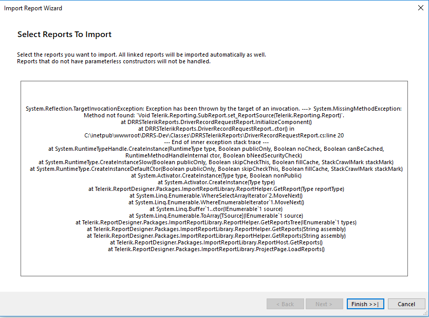The height and width of the screenshot is (318, 429).
Task: Click the disabled Back button
Action: click(285, 304)
